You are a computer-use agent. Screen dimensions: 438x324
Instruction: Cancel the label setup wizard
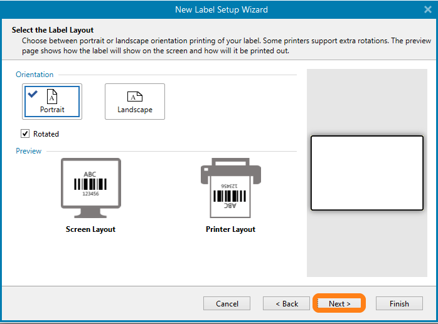pos(227,303)
